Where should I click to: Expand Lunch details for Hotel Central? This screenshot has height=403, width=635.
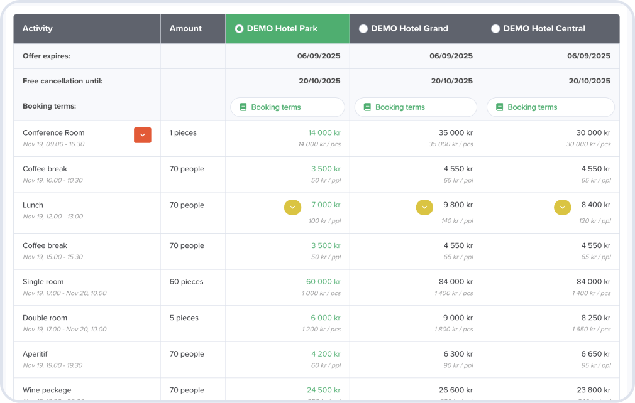pyautogui.click(x=562, y=207)
